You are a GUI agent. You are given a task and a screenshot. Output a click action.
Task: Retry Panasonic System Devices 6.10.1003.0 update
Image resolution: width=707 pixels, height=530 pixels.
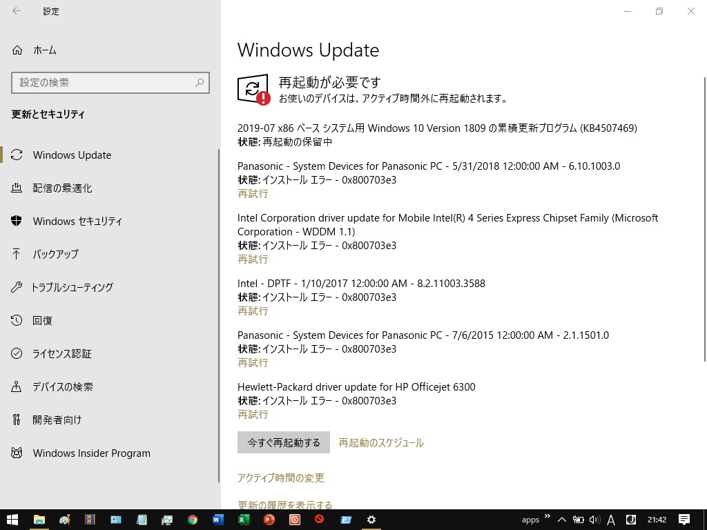[x=253, y=194]
